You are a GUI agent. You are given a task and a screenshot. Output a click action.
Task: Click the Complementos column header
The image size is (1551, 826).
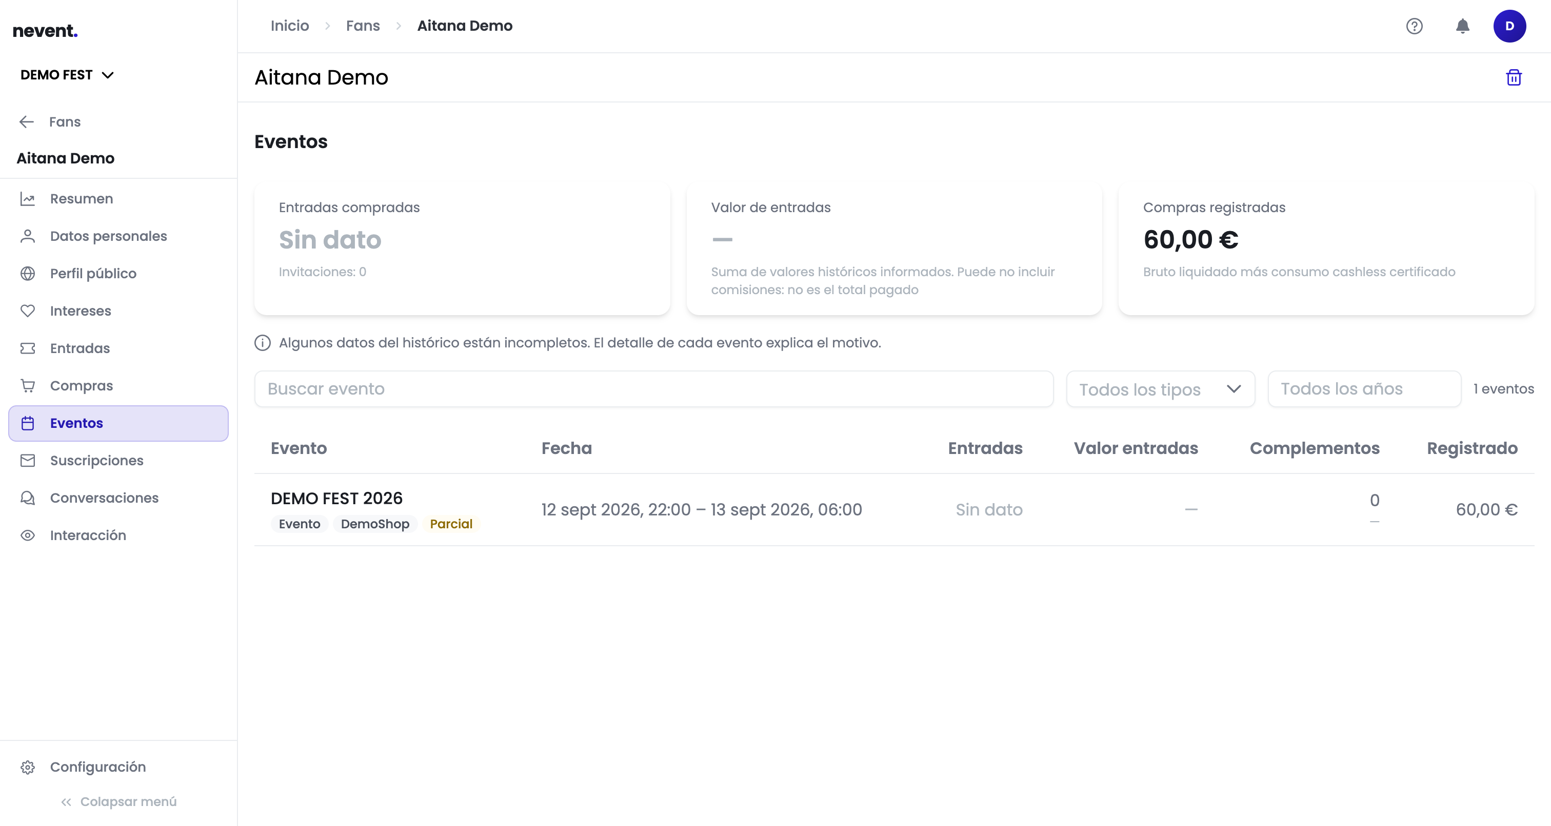click(1315, 448)
